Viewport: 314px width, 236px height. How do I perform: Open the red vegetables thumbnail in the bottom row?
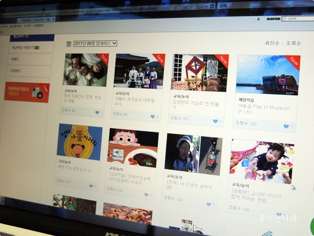pyautogui.click(x=74, y=204)
